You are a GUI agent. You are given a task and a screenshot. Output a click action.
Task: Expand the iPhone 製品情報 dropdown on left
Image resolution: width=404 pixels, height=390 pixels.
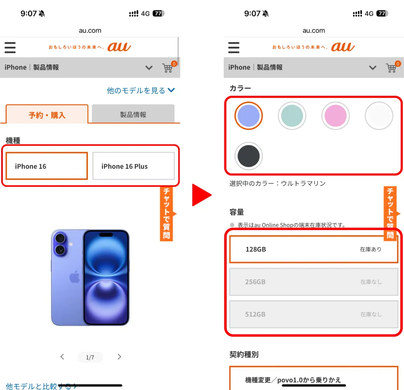(x=149, y=68)
